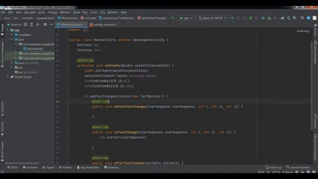Open the Navigate menu

click(x=30, y=12)
